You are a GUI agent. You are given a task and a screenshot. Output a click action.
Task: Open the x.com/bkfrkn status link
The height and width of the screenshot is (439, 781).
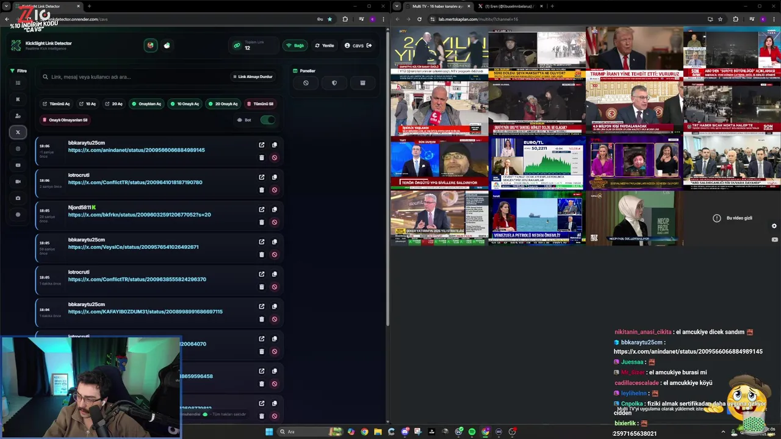click(x=139, y=215)
